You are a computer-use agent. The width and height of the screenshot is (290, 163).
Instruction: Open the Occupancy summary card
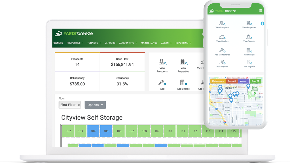coord(122,81)
